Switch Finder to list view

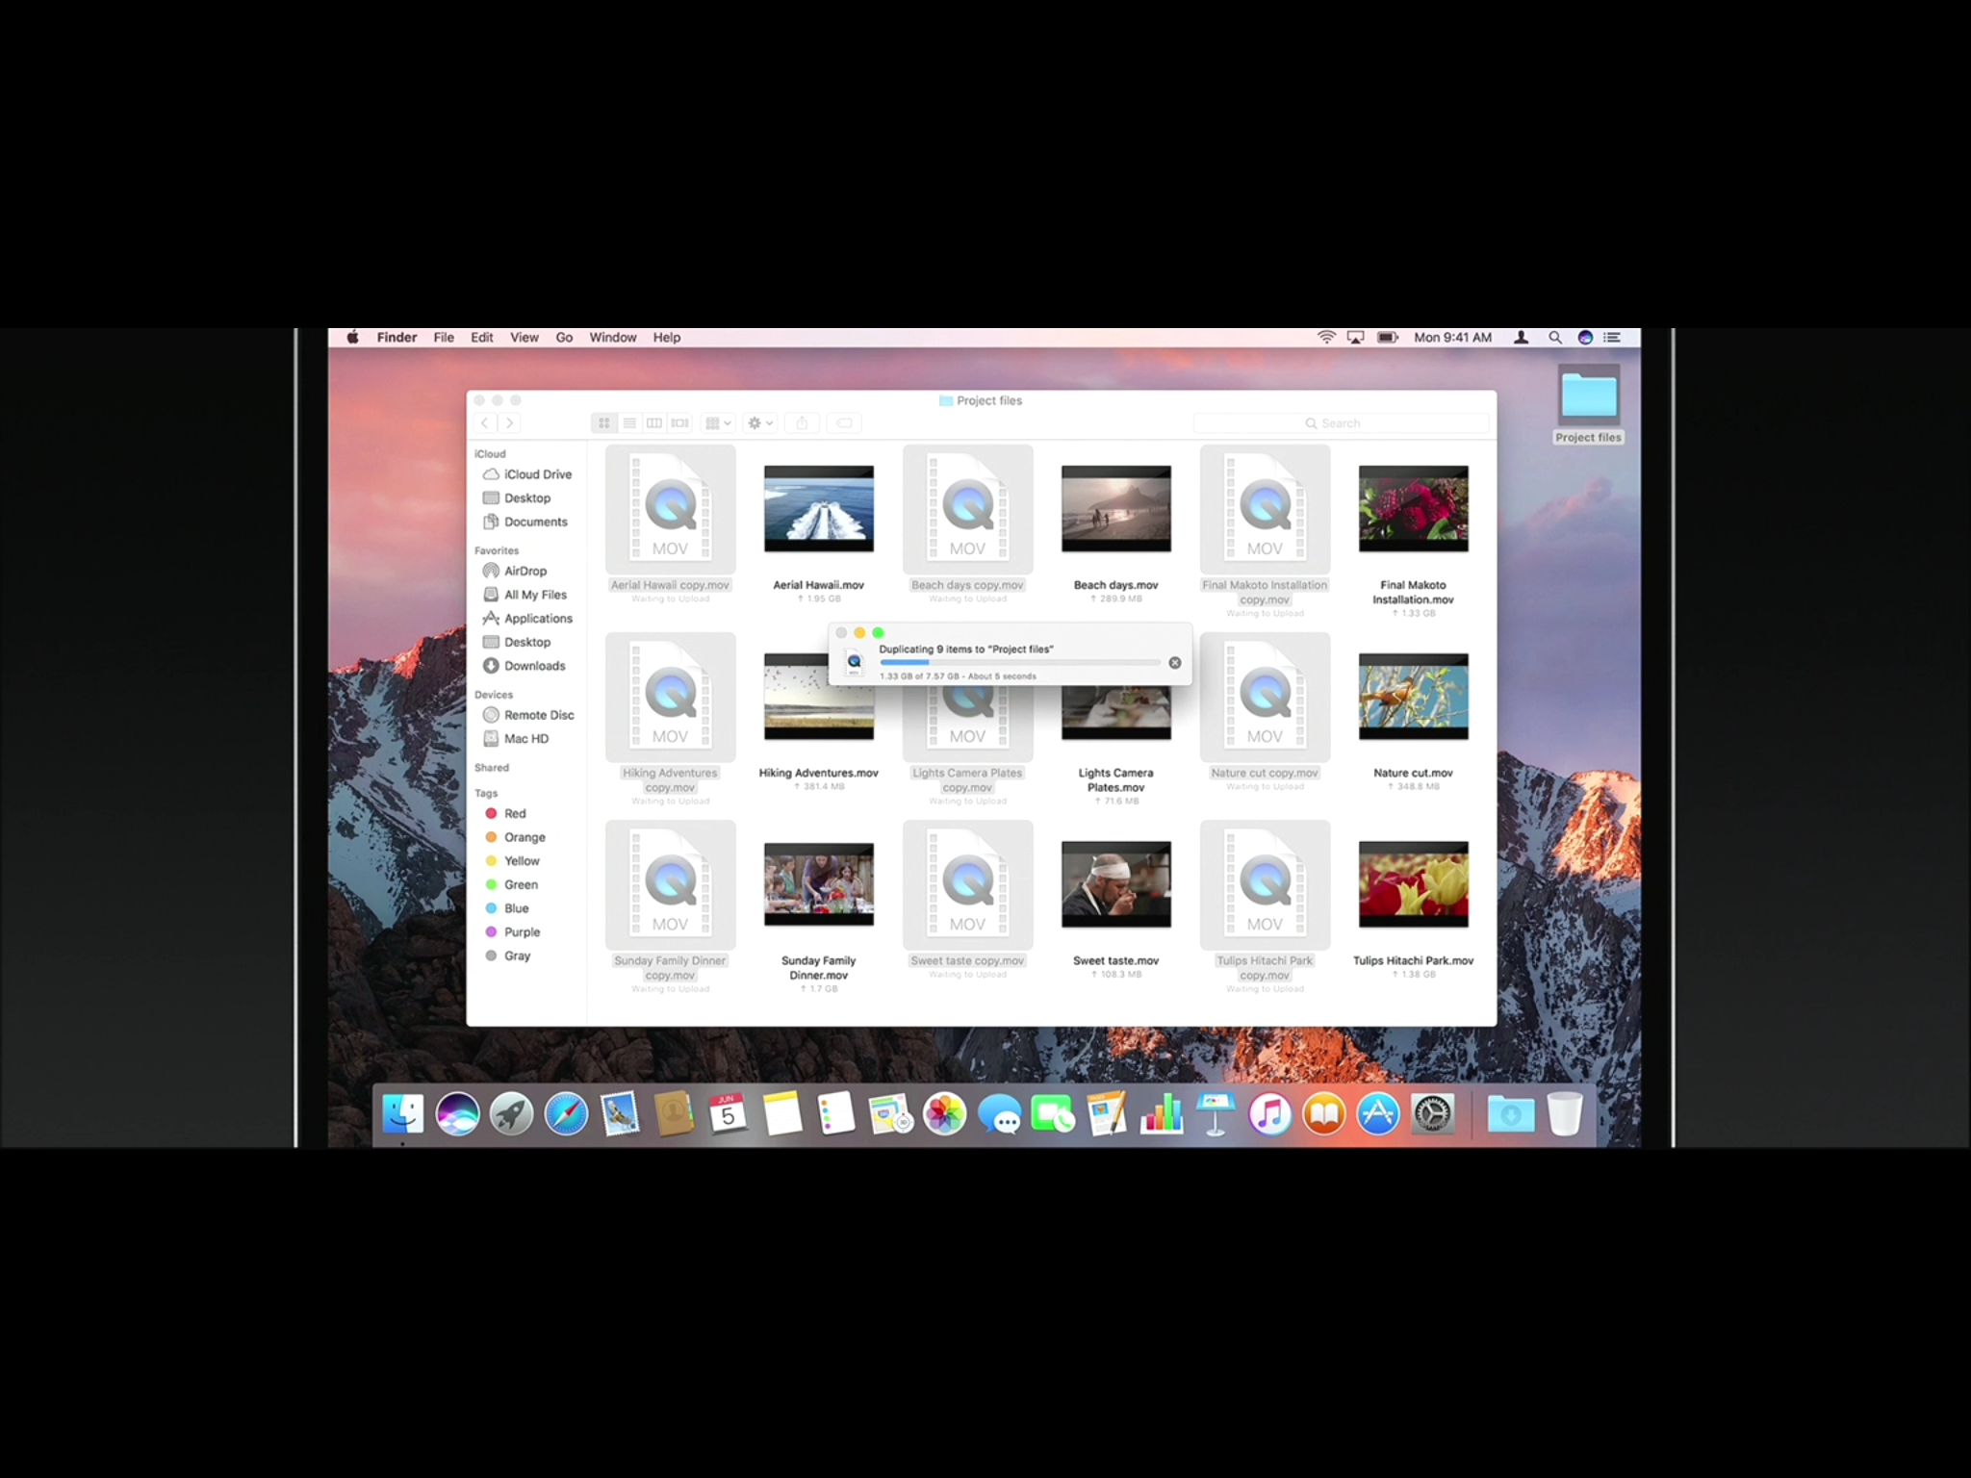(629, 423)
